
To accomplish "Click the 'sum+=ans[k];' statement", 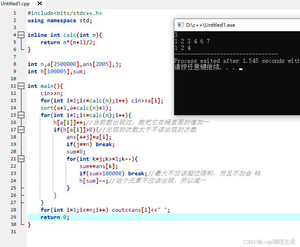I will [x=99, y=166].
